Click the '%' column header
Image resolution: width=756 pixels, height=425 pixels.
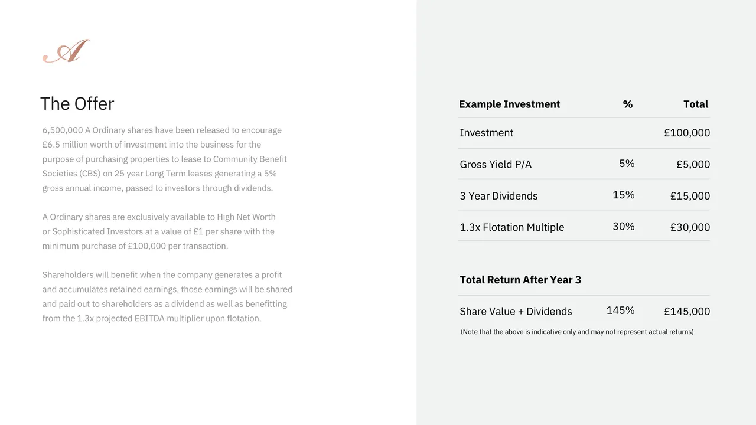[627, 104]
